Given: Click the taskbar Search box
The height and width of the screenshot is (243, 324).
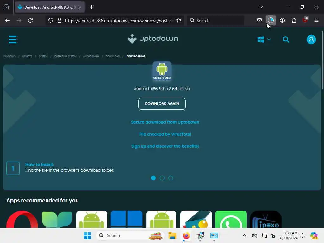Looking at the screenshot, I should pyautogui.click(x=130, y=235).
